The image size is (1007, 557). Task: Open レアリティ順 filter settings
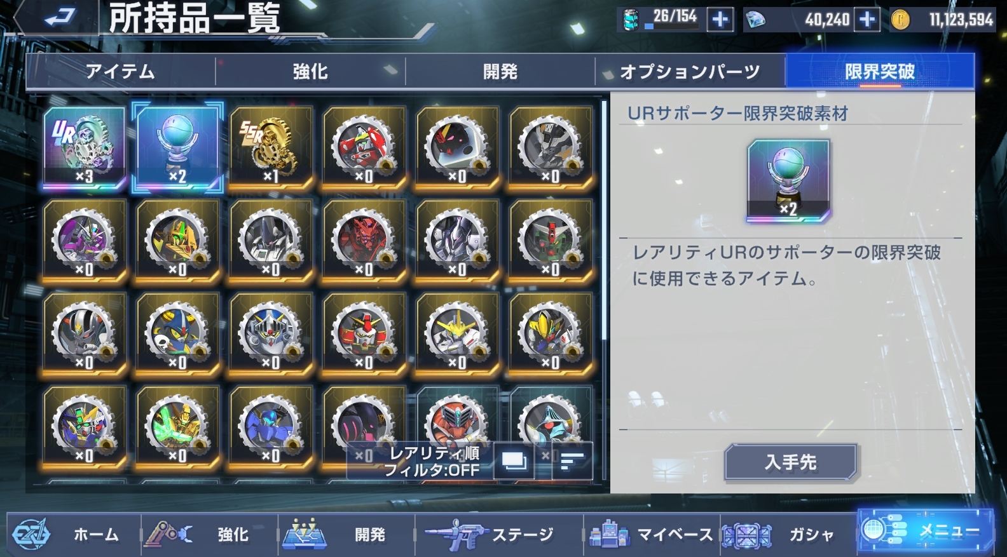coord(432,461)
